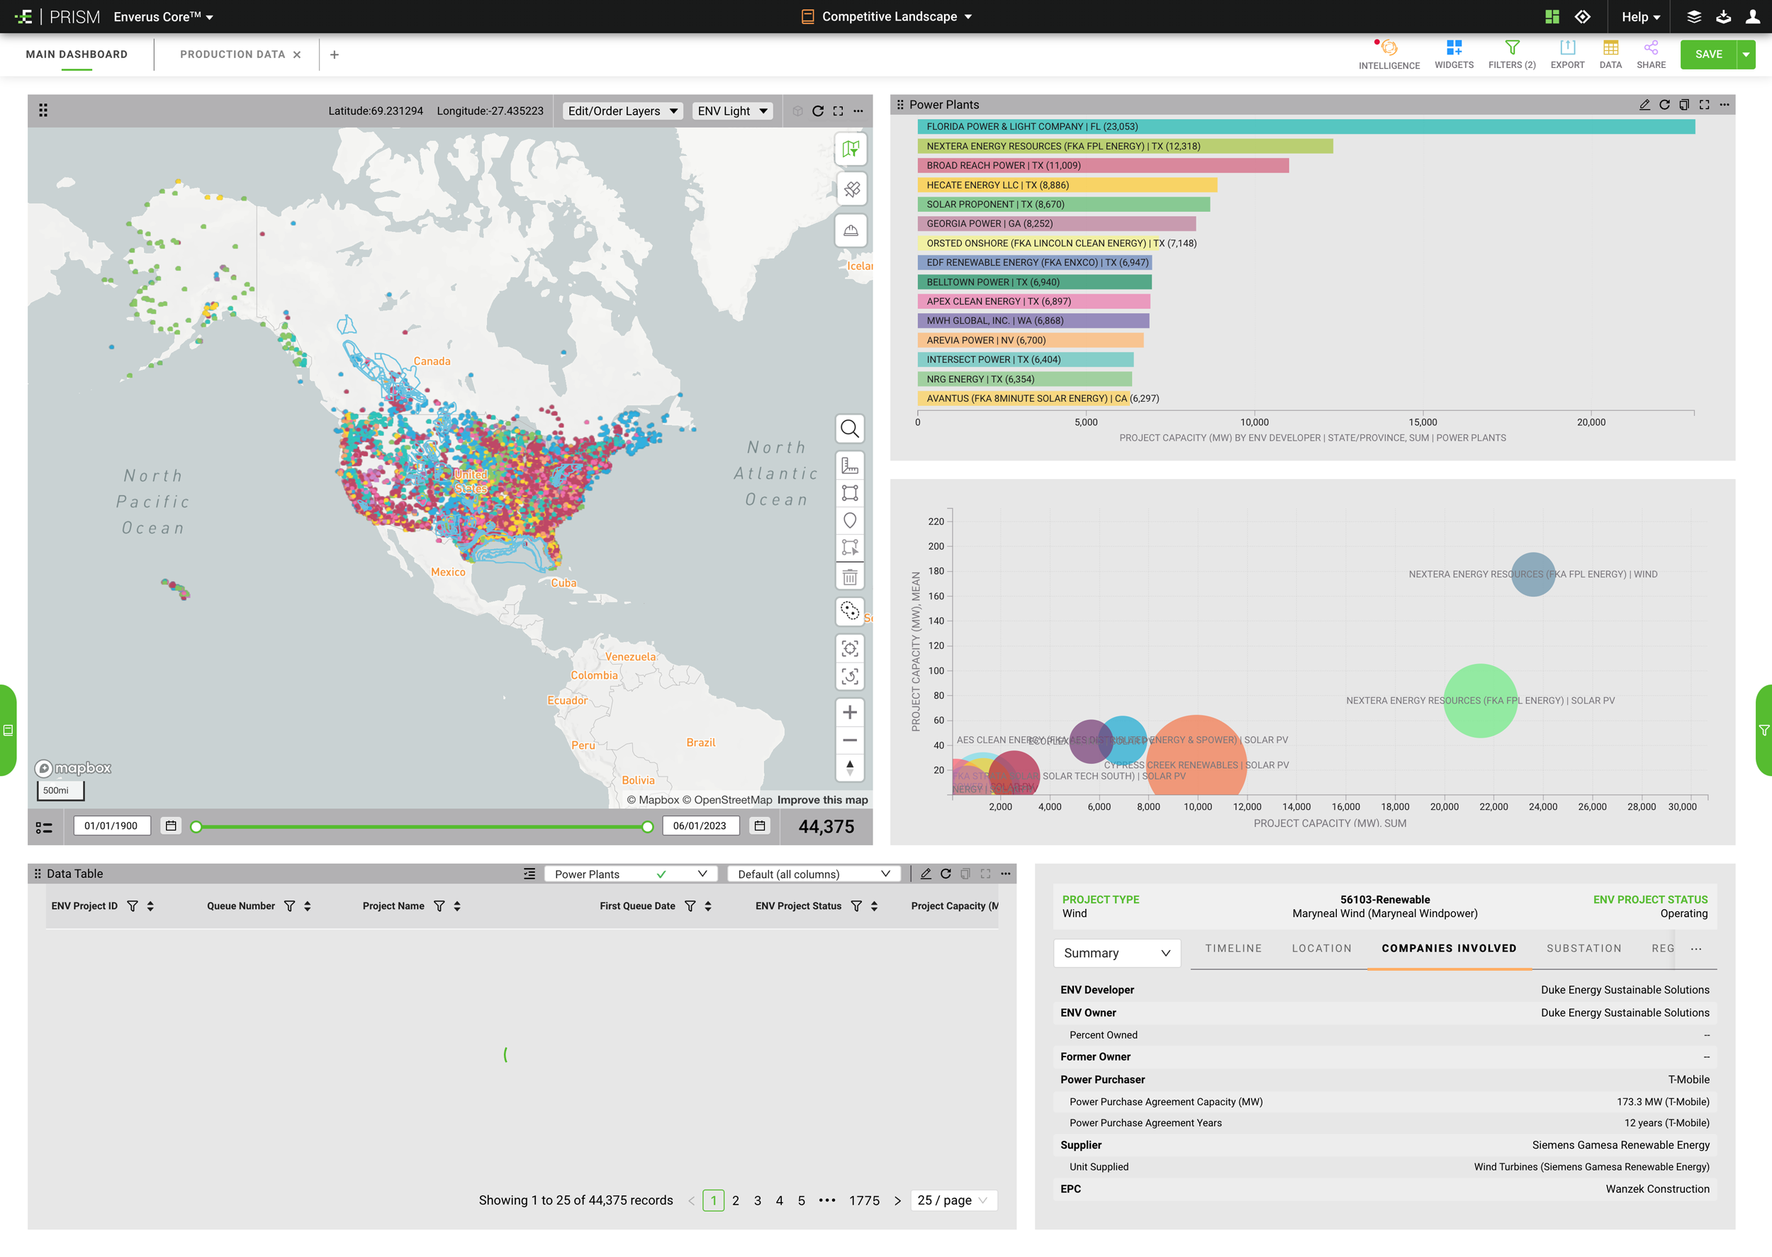Toggle the map layer visibility button

point(851,150)
